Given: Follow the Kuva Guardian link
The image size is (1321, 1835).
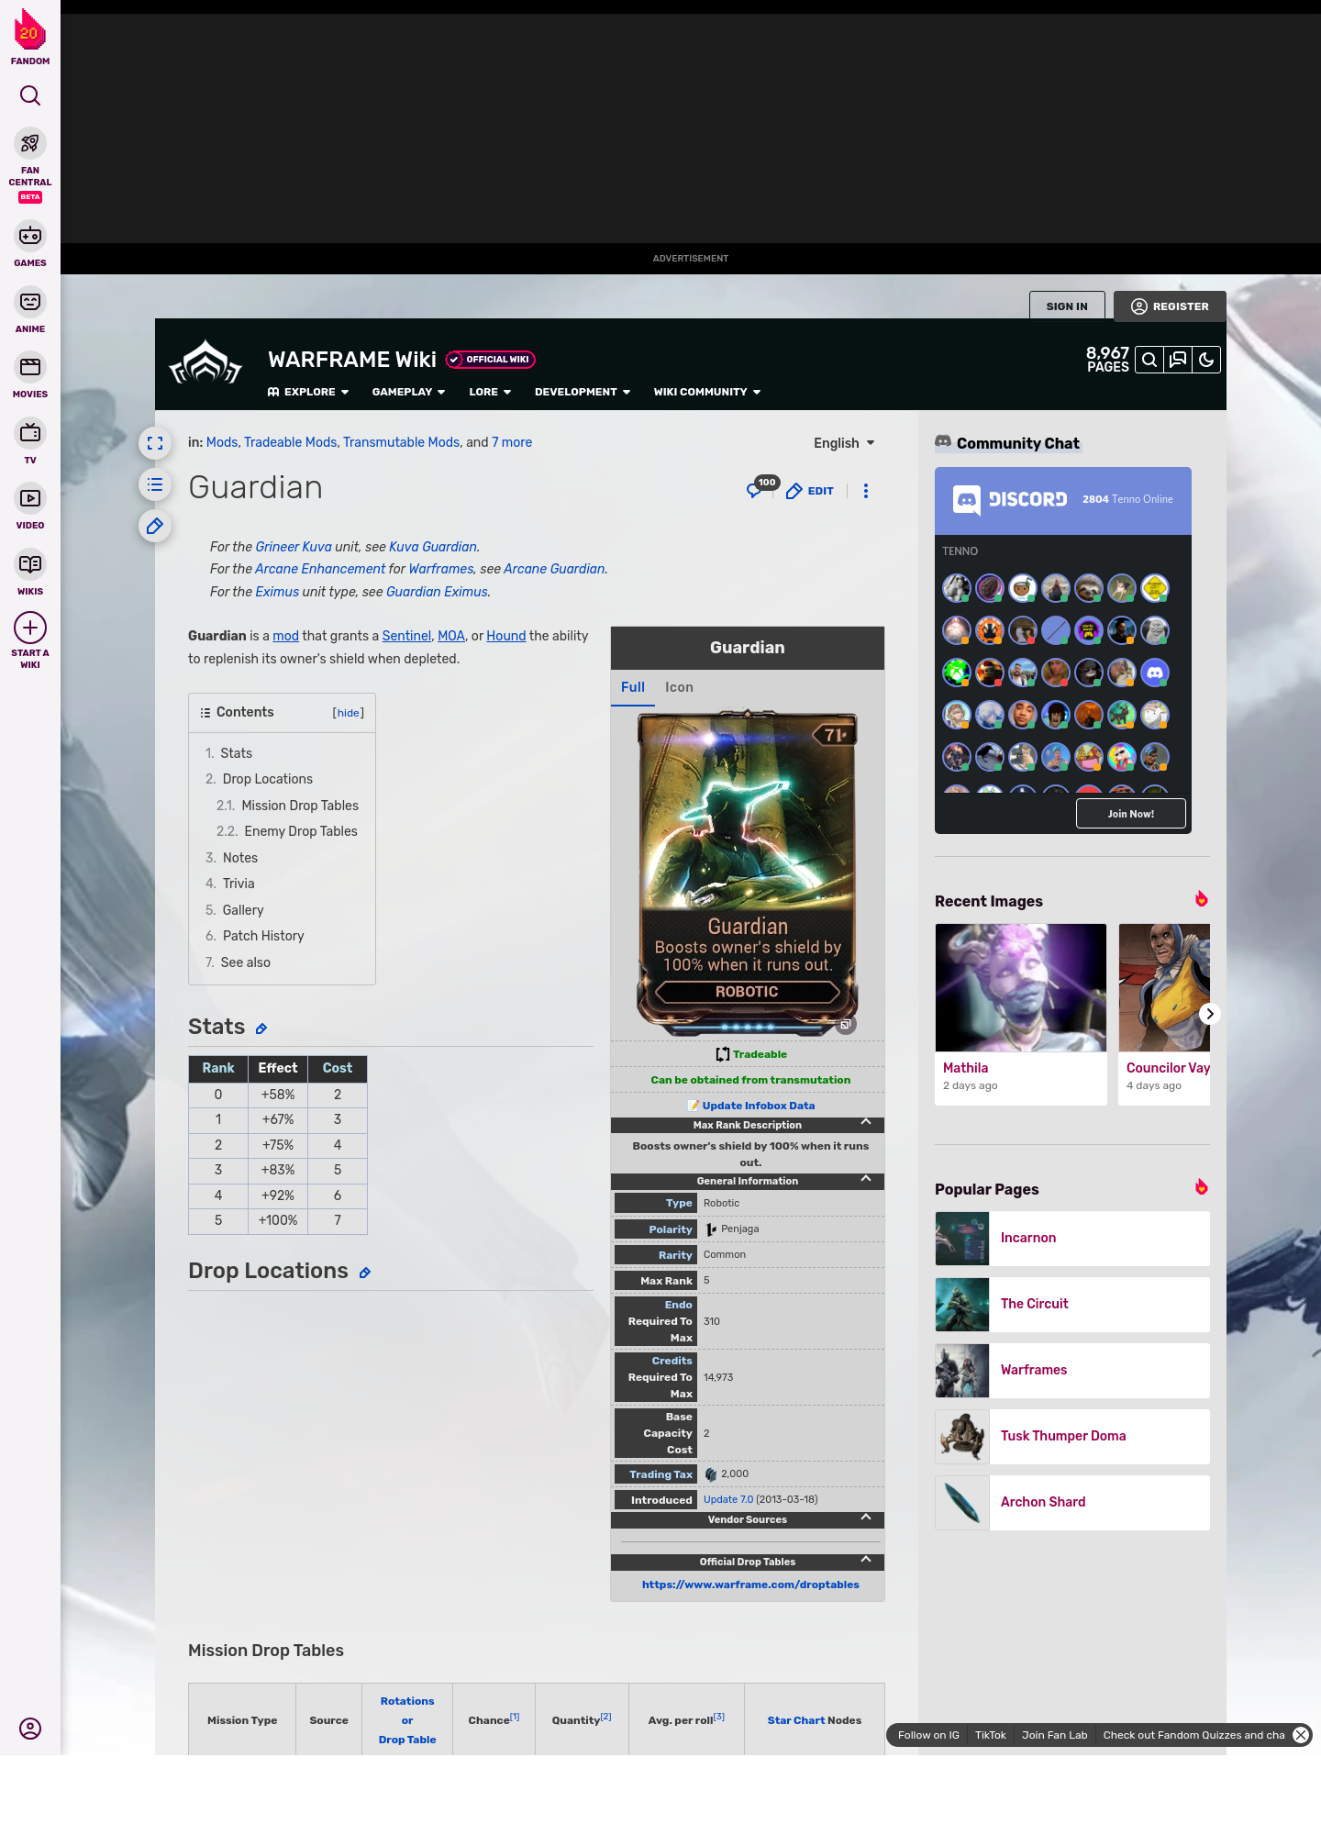Looking at the screenshot, I should 433,547.
